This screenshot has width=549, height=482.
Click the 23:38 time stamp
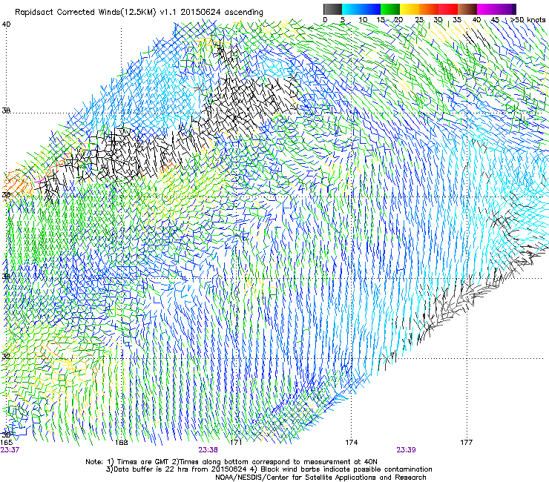tap(208, 450)
